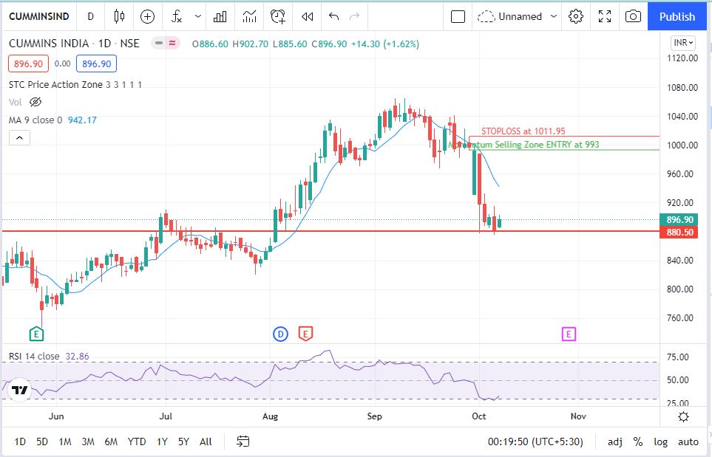This screenshot has width=712, height=457.
Task: Open the INR currency dropdown
Action: [x=683, y=43]
